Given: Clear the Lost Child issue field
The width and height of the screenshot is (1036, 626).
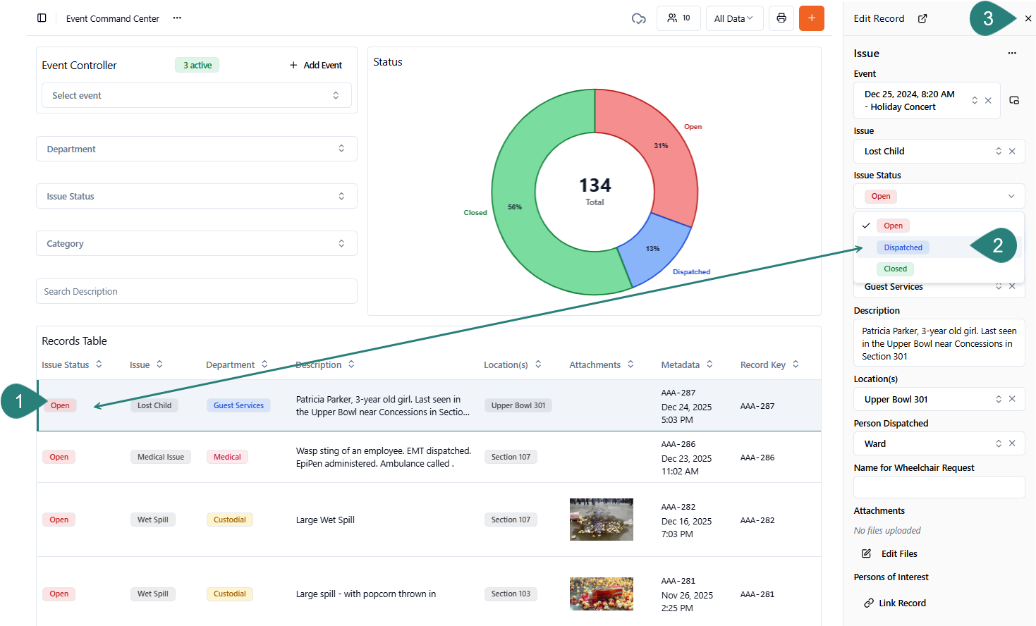Looking at the screenshot, I should 1012,152.
